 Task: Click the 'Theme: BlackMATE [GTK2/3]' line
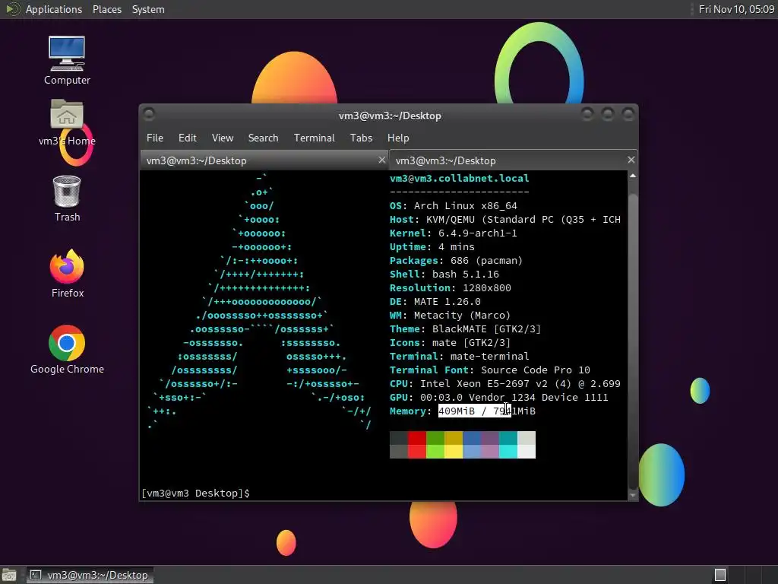[466, 328]
